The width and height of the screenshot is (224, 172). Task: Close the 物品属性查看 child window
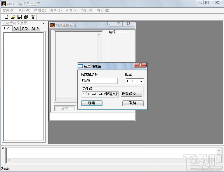pyautogui.click(x=129, y=24)
